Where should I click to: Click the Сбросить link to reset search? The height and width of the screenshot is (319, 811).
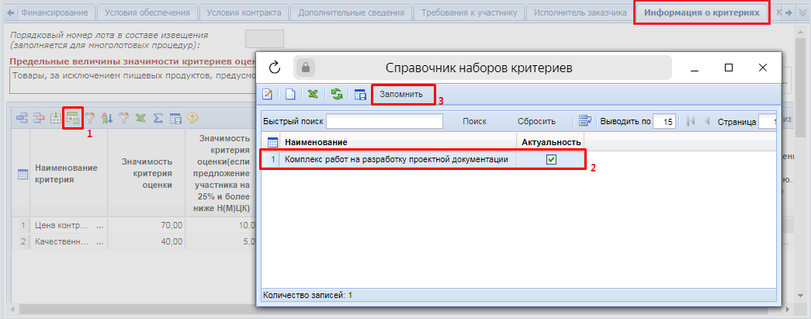point(536,121)
